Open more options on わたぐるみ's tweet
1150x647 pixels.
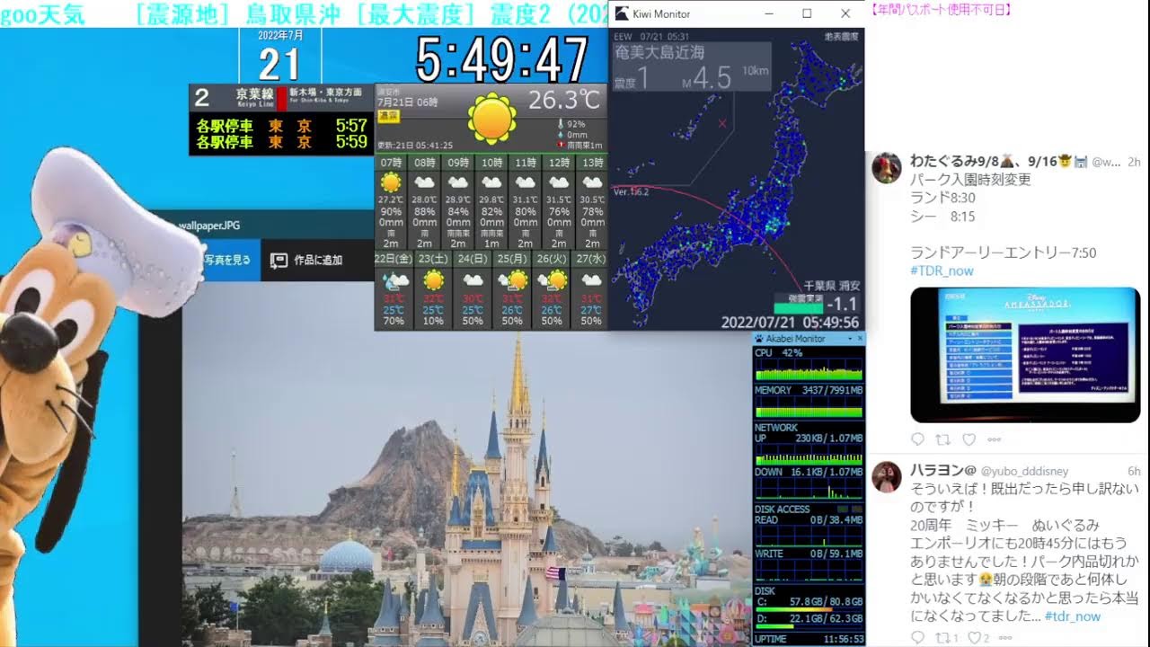point(995,439)
